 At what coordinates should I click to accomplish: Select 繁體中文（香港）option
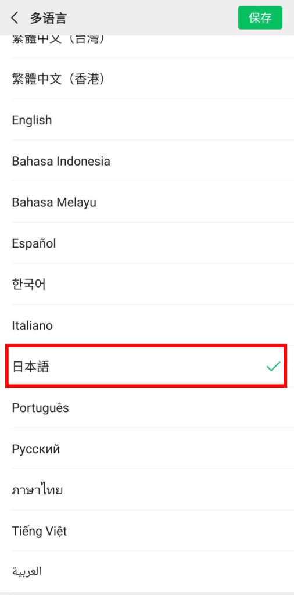pyautogui.click(x=147, y=78)
